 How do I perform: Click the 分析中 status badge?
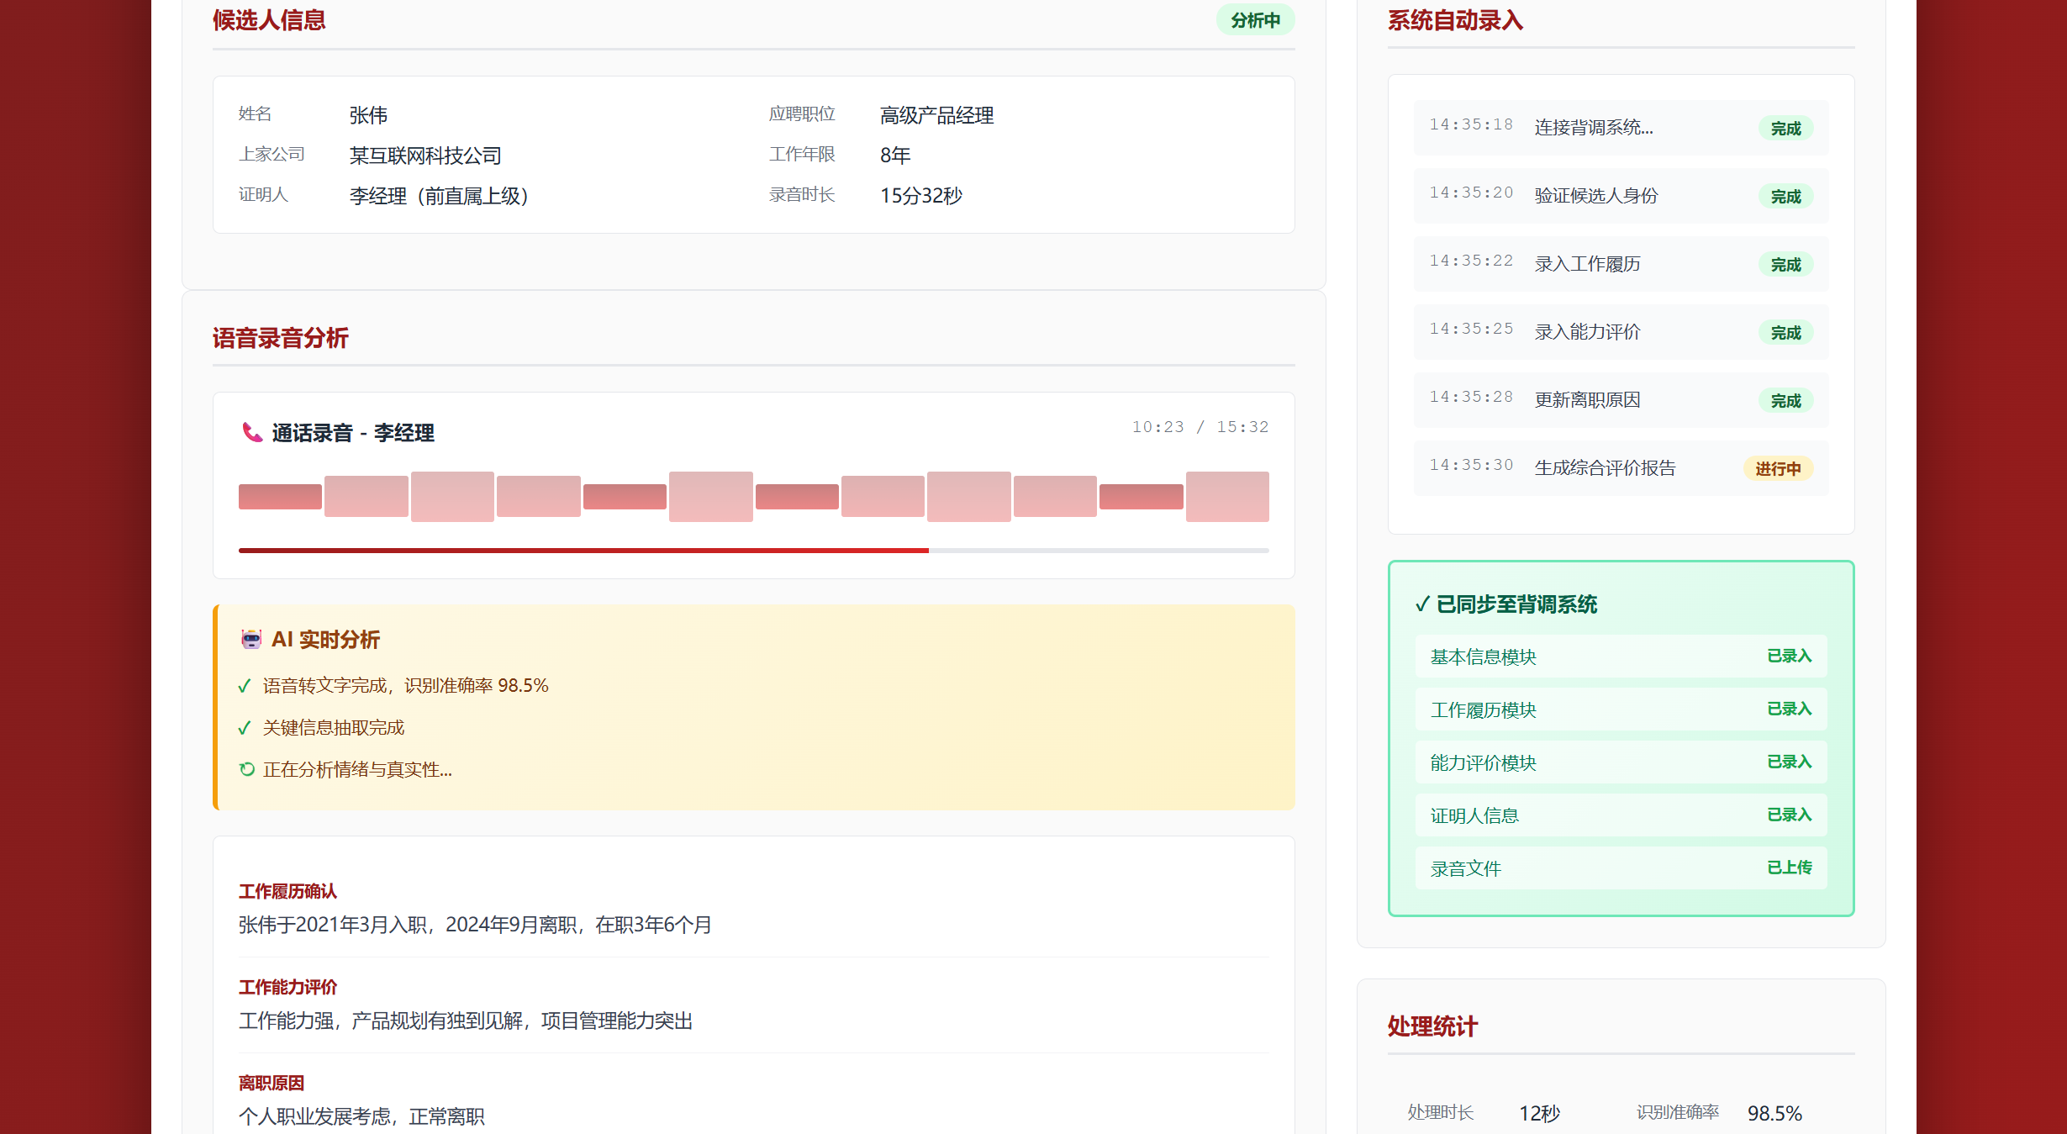coord(1255,19)
